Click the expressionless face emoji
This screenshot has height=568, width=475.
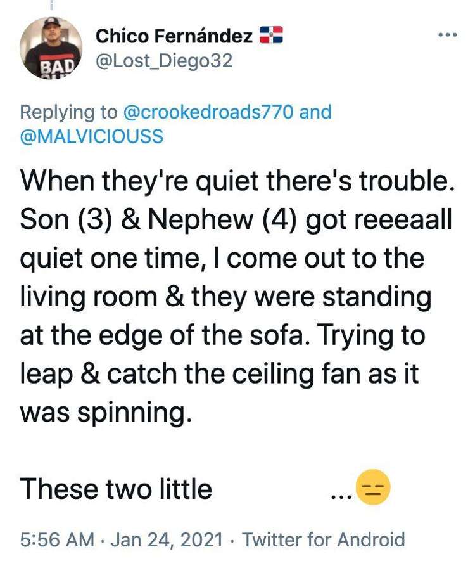click(373, 487)
